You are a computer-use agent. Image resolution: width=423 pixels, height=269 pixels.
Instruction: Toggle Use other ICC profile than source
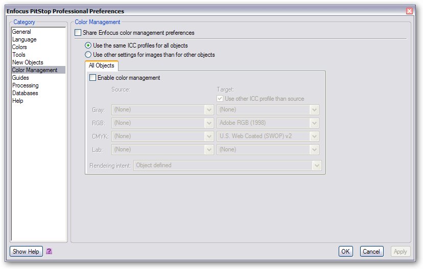click(x=220, y=99)
